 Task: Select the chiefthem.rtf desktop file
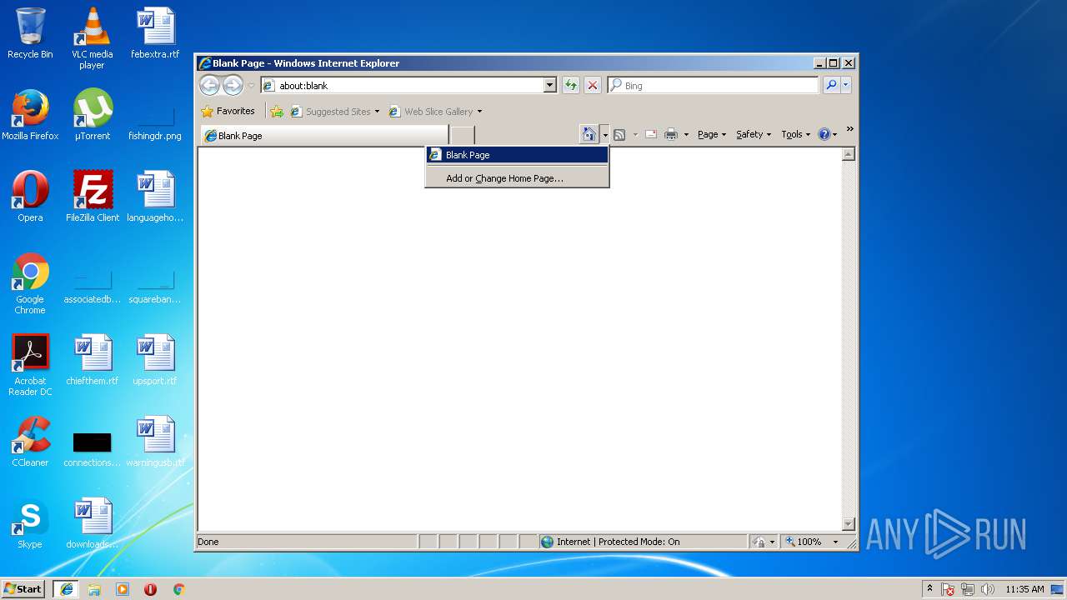(92, 360)
